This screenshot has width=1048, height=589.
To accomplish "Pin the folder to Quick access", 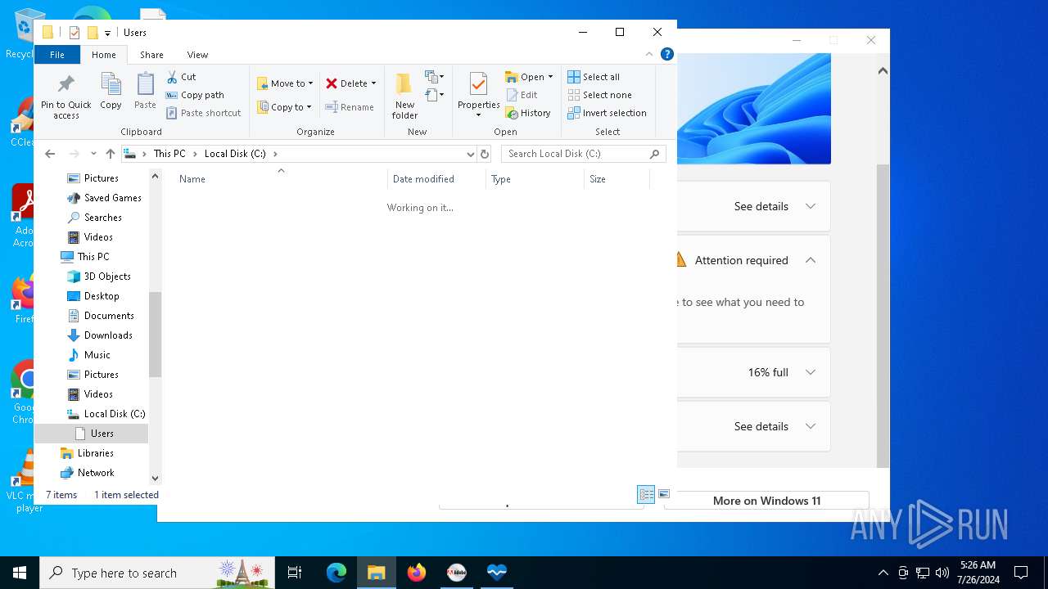I will (x=66, y=97).
